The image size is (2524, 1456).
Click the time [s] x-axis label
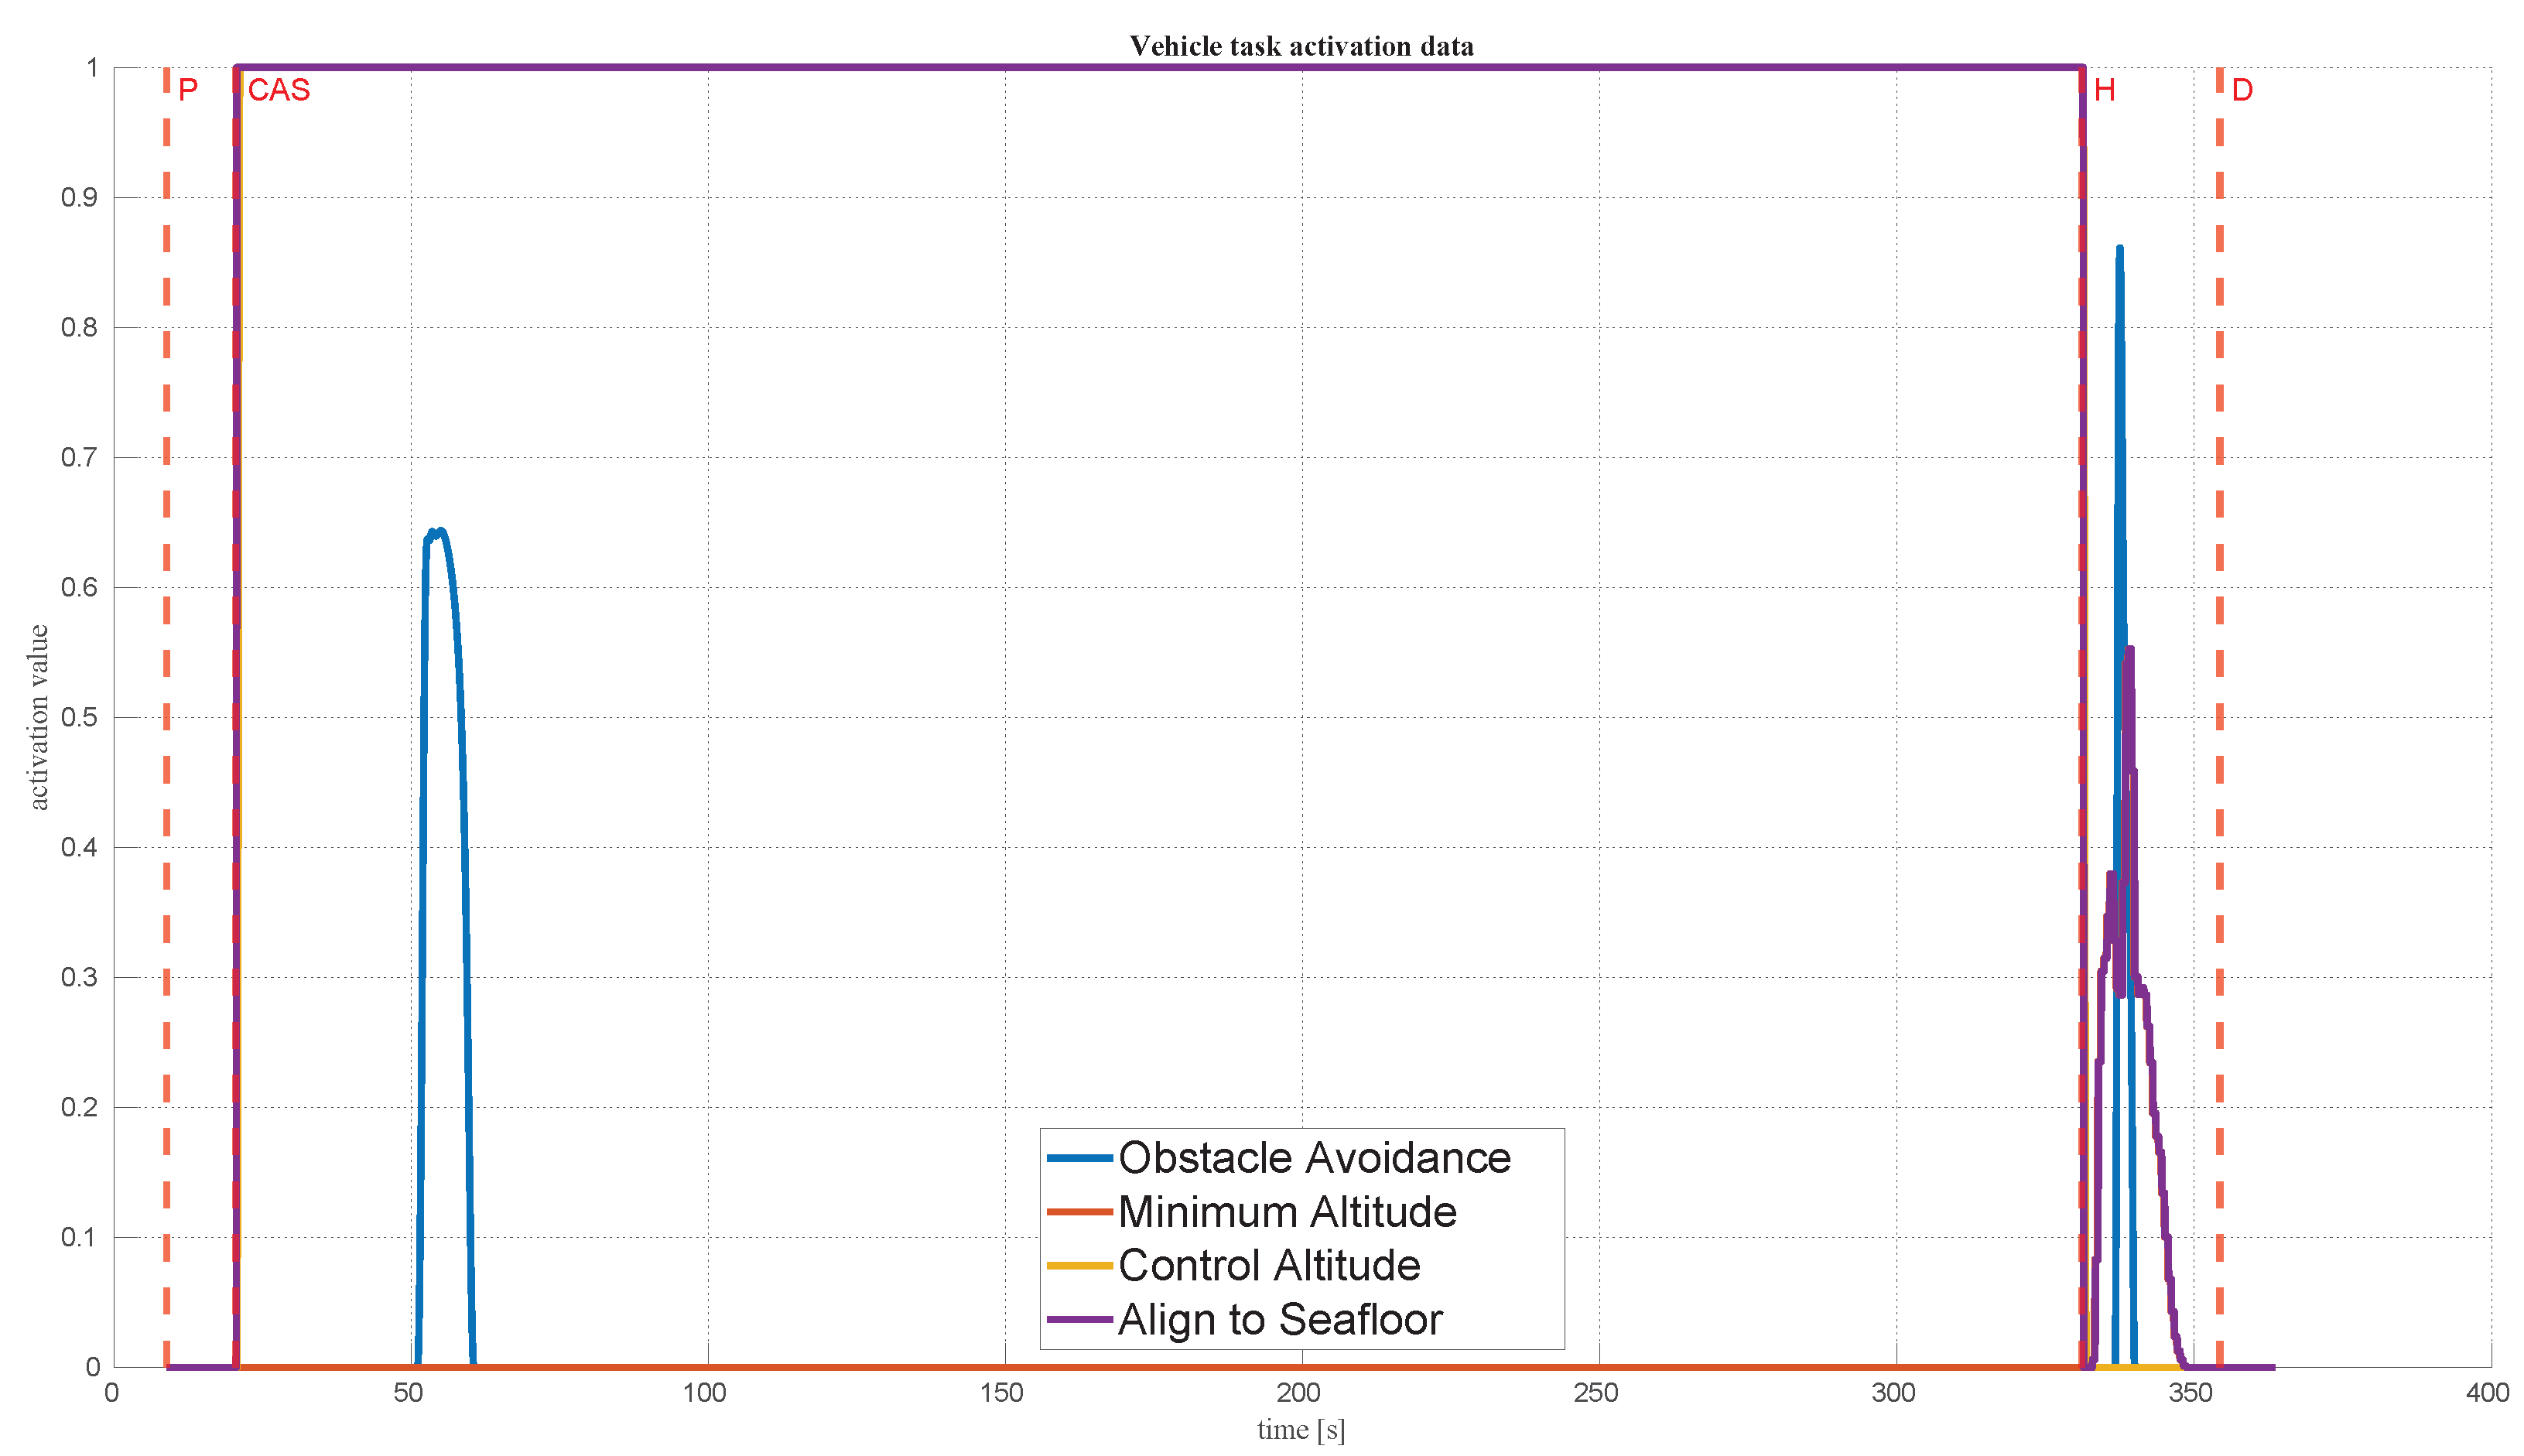click(1301, 1430)
